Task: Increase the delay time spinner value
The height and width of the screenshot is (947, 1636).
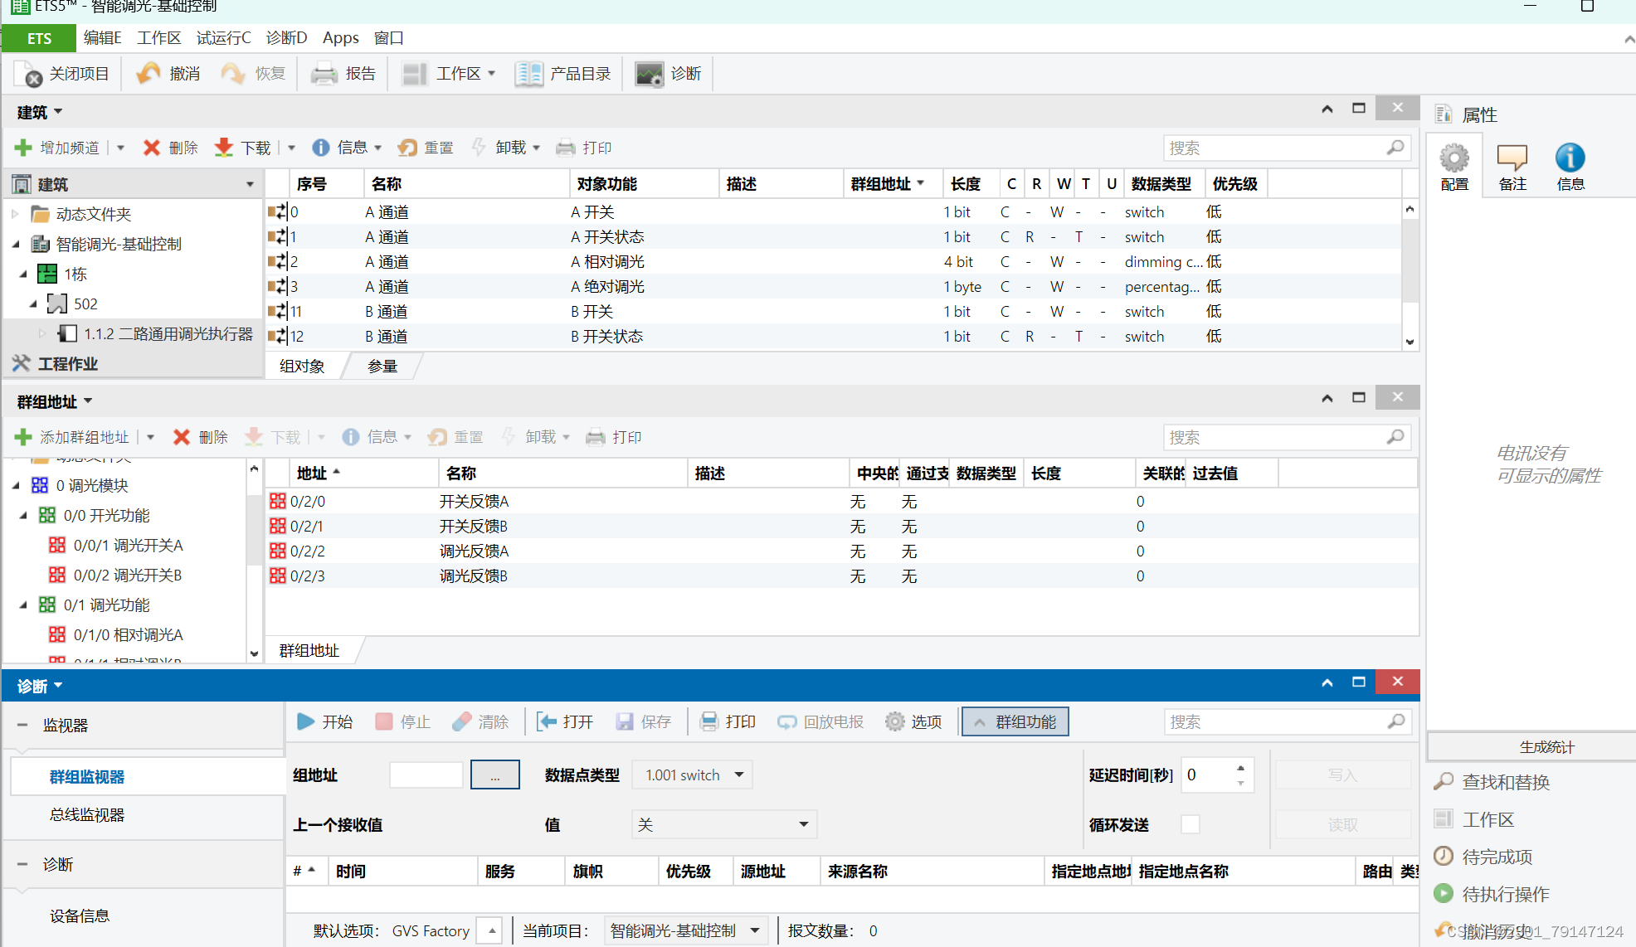Action: pyautogui.click(x=1240, y=768)
